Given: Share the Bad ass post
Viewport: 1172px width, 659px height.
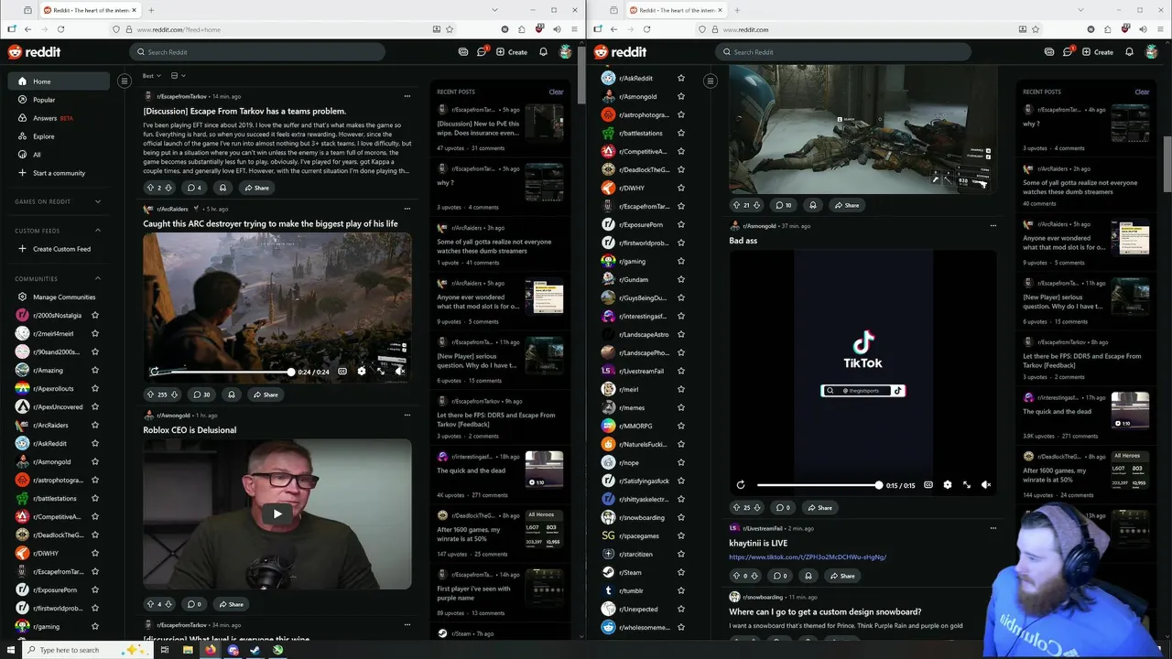Looking at the screenshot, I should click(x=819, y=507).
